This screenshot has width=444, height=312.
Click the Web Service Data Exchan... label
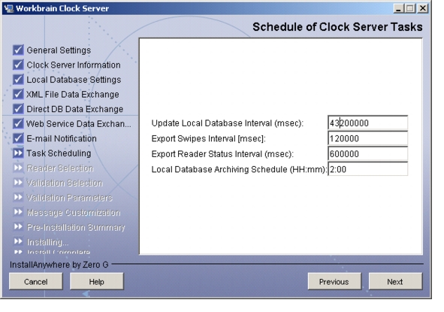[79, 124]
